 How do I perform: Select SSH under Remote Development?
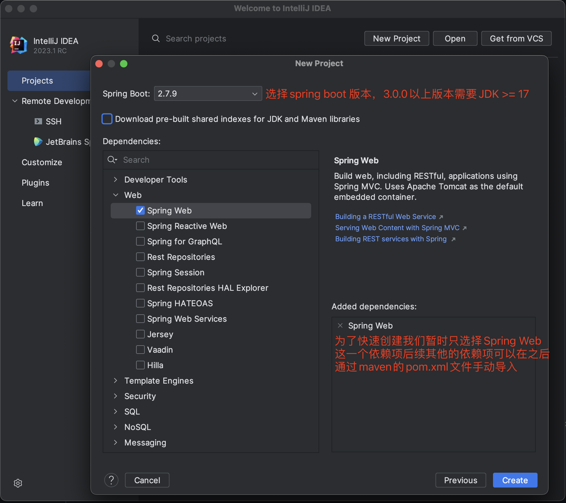point(54,122)
